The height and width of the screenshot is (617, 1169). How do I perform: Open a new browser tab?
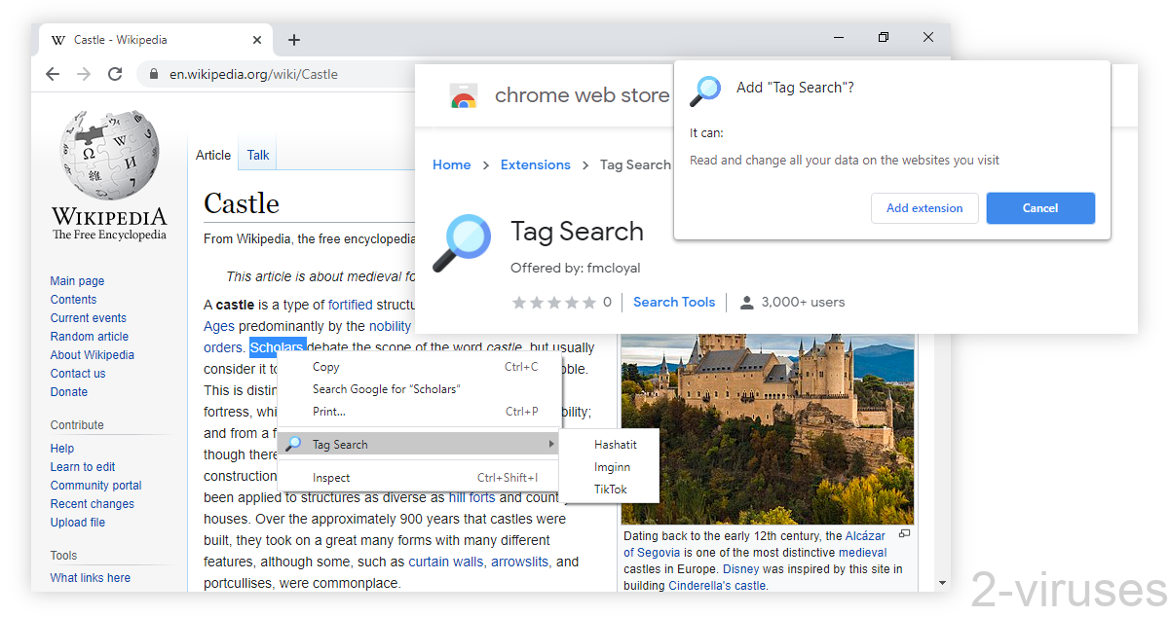pyautogui.click(x=293, y=39)
